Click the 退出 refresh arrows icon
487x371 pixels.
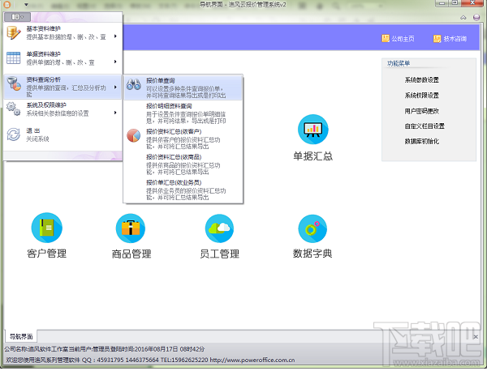coord(13,134)
